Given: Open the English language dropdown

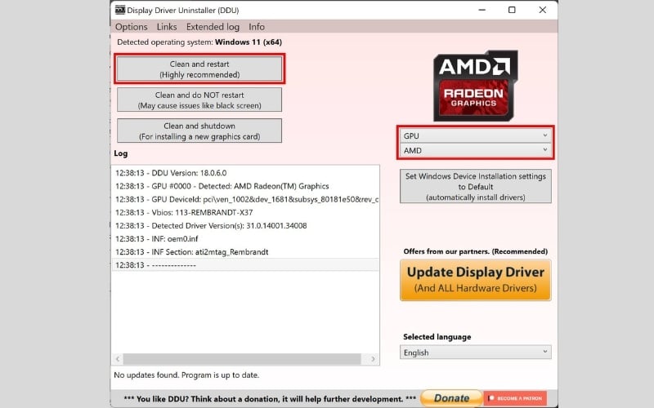Looking at the screenshot, I should (475, 353).
